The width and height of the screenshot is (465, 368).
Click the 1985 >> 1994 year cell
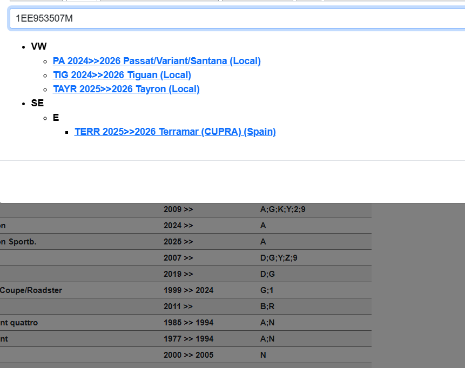click(188, 323)
